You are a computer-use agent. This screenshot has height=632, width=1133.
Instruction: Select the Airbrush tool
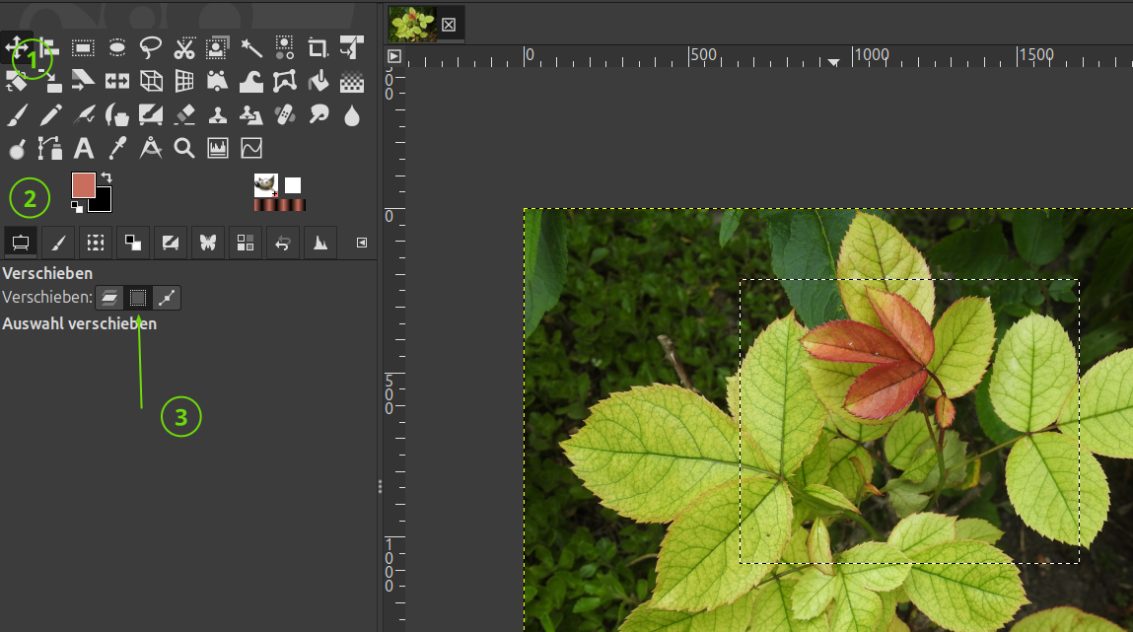click(x=83, y=114)
